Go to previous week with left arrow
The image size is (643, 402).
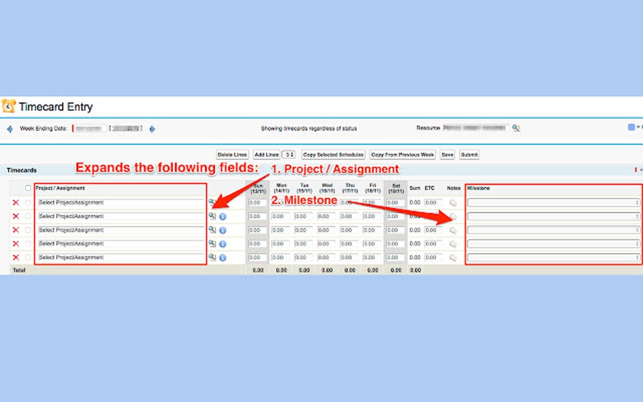(x=9, y=128)
